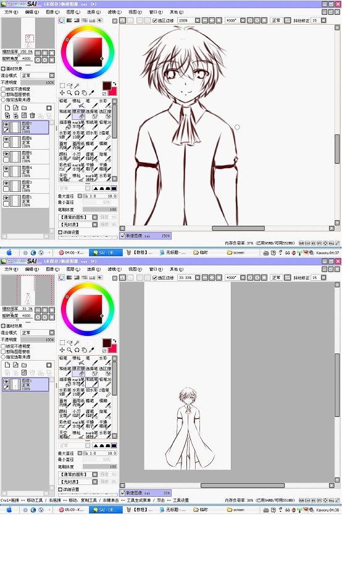This screenshot has height=566, width=342.
Task: Select the rectangular selection tool in upper SAI window
Action: point(62,85)
